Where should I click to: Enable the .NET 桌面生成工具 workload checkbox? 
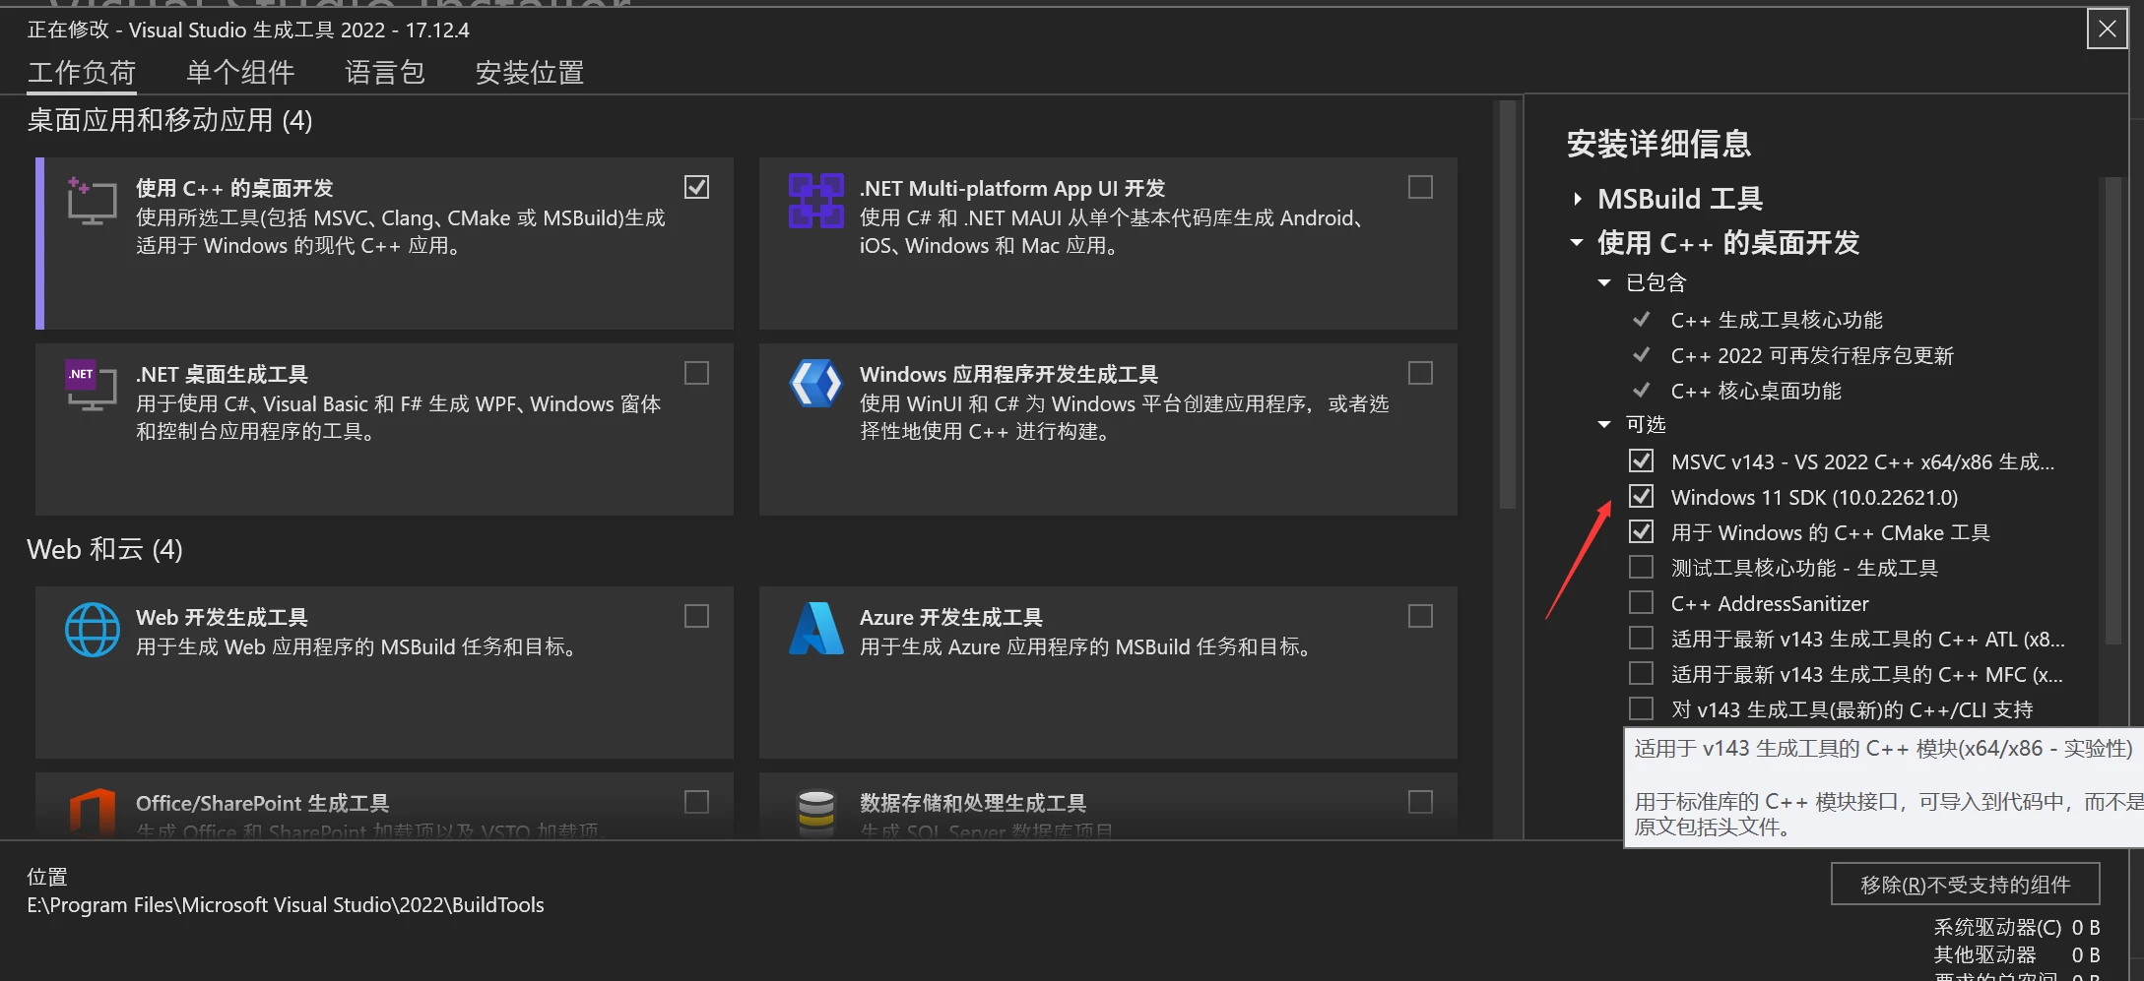[x=696, y=373]
